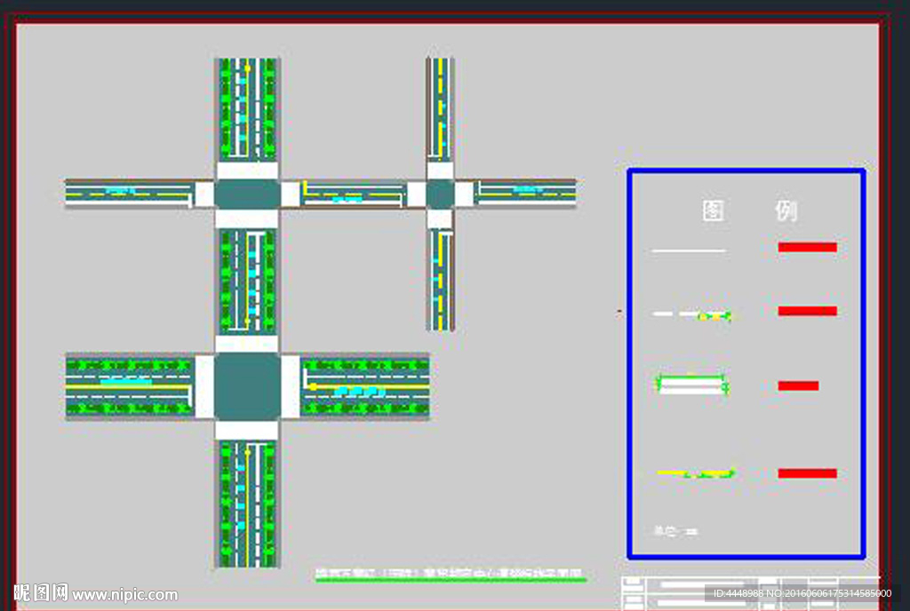Pick the yellow line legend sample

click(x=696, y=473)
